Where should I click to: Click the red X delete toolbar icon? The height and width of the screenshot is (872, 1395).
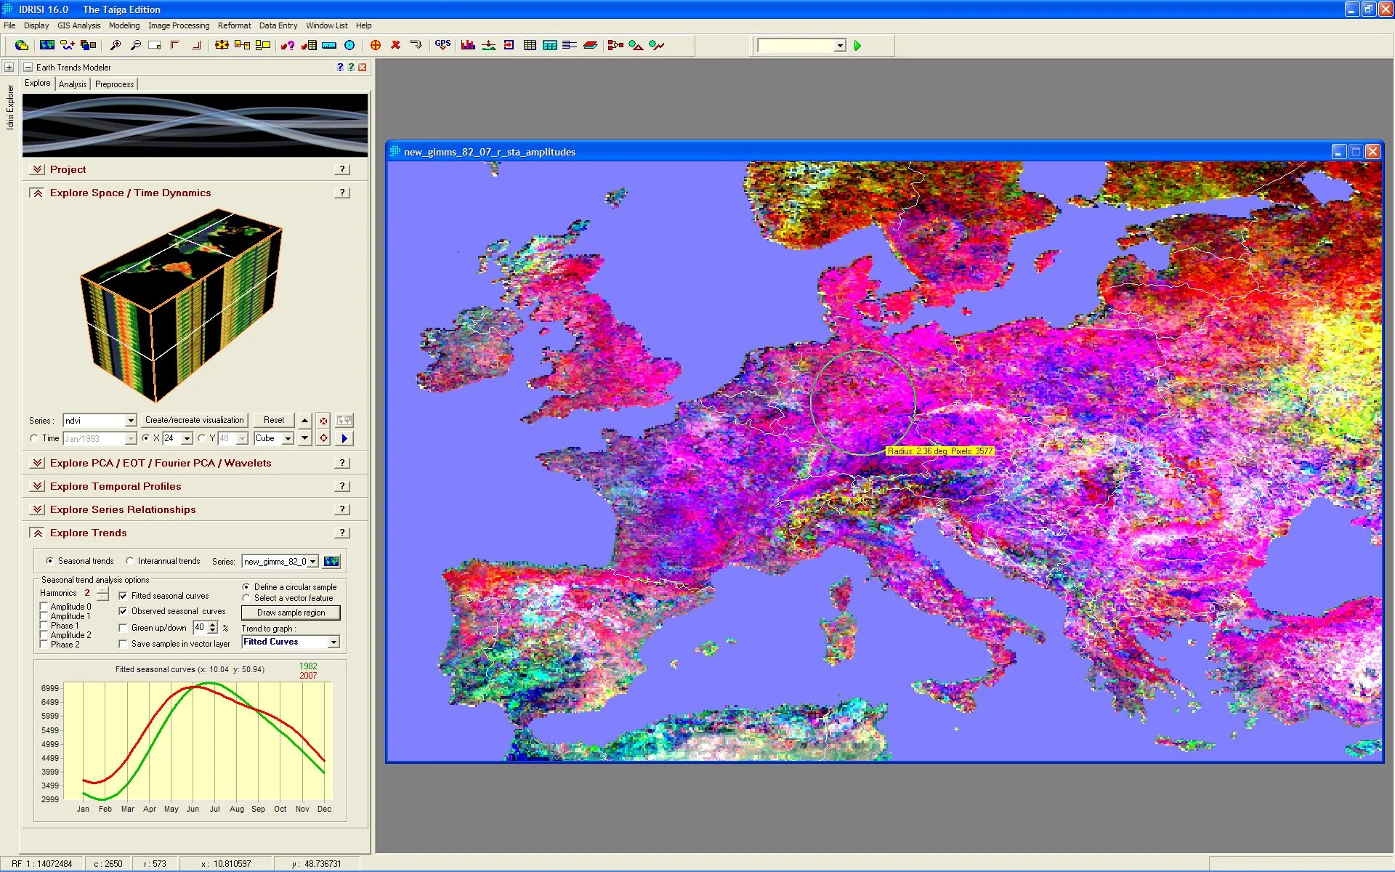[395, 45]
